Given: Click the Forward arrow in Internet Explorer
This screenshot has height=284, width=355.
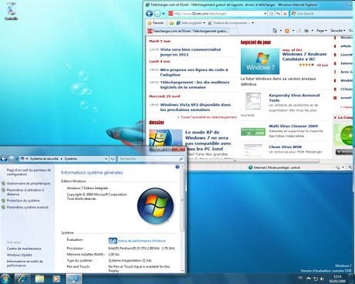Looking at the screenshot, I should click(157, 13).
